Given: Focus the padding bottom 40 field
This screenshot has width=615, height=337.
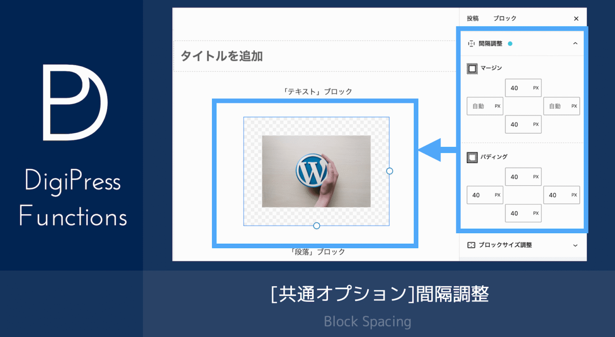Looking at the screenshot, I should tap(523, 213).
